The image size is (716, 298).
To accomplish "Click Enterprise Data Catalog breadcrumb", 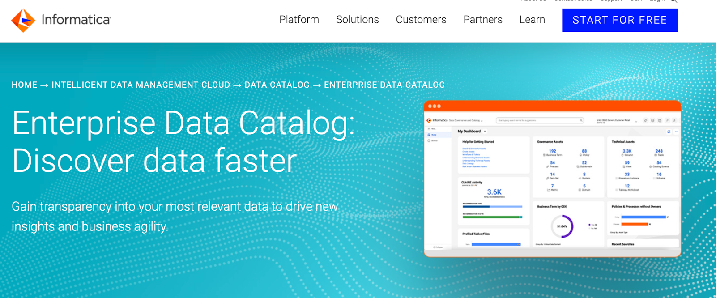I will [384, 85].
